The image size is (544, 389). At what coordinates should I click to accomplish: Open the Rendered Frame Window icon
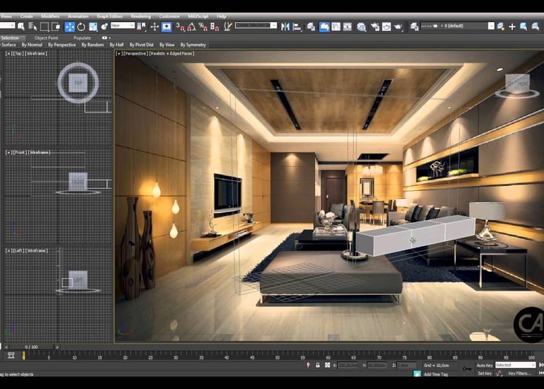(387, 27)
